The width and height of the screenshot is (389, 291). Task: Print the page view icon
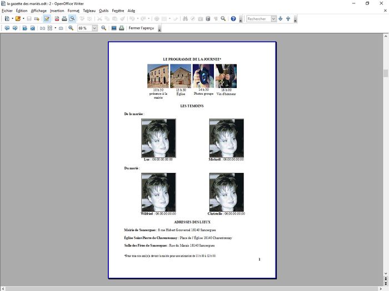click(x=122, y=28)
